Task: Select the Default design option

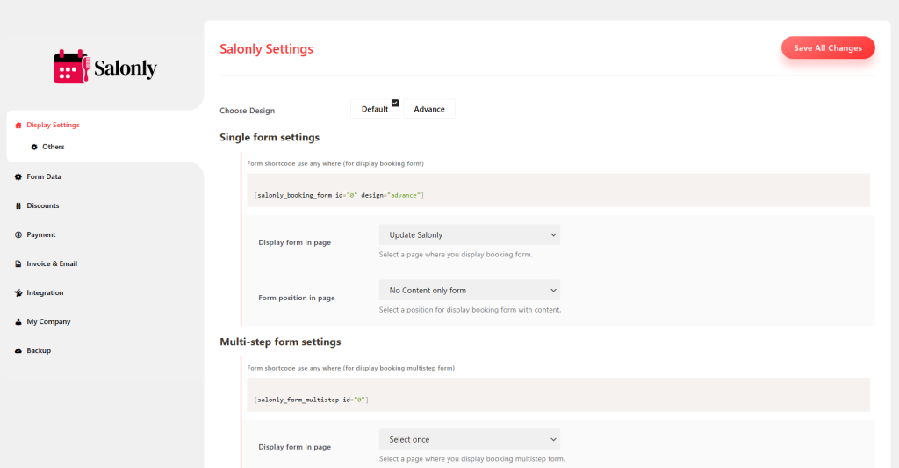Action: pyautogui.click(x=374, y=109)
